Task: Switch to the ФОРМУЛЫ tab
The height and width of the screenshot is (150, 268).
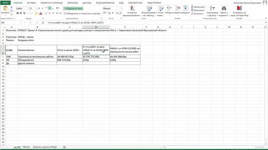Action: pyautogui.click(x=72, y=3)
